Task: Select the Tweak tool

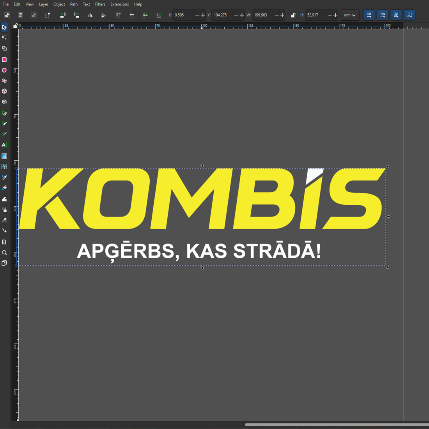Action: pyautogui.click(x=4, y=199)
